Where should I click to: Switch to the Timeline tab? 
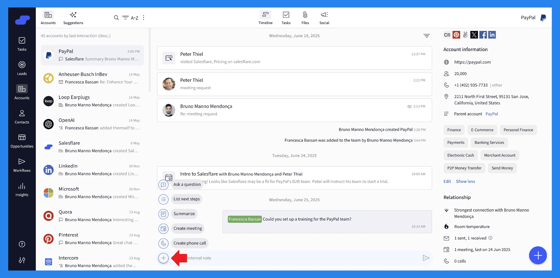coord(266,18)
